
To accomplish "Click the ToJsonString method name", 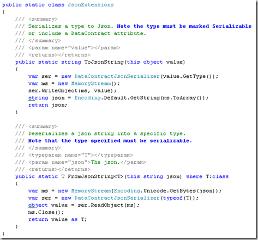I will click(104, 62).
